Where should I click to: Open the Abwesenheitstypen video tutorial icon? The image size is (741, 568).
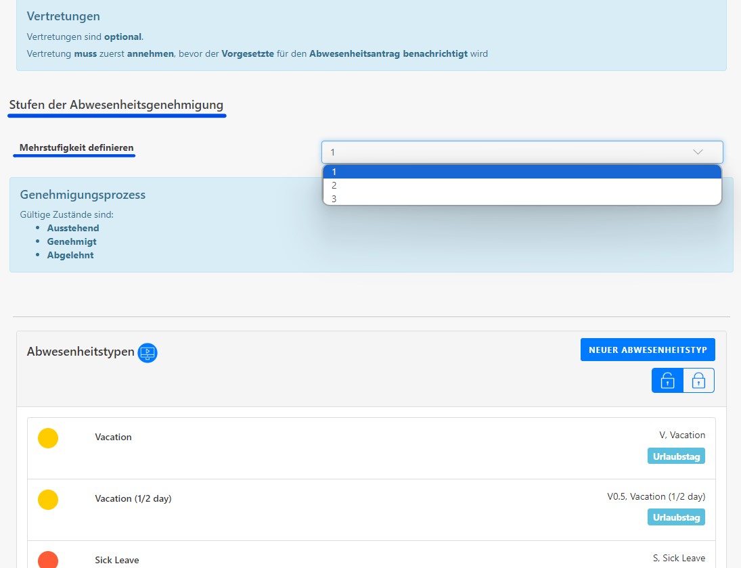148,352
